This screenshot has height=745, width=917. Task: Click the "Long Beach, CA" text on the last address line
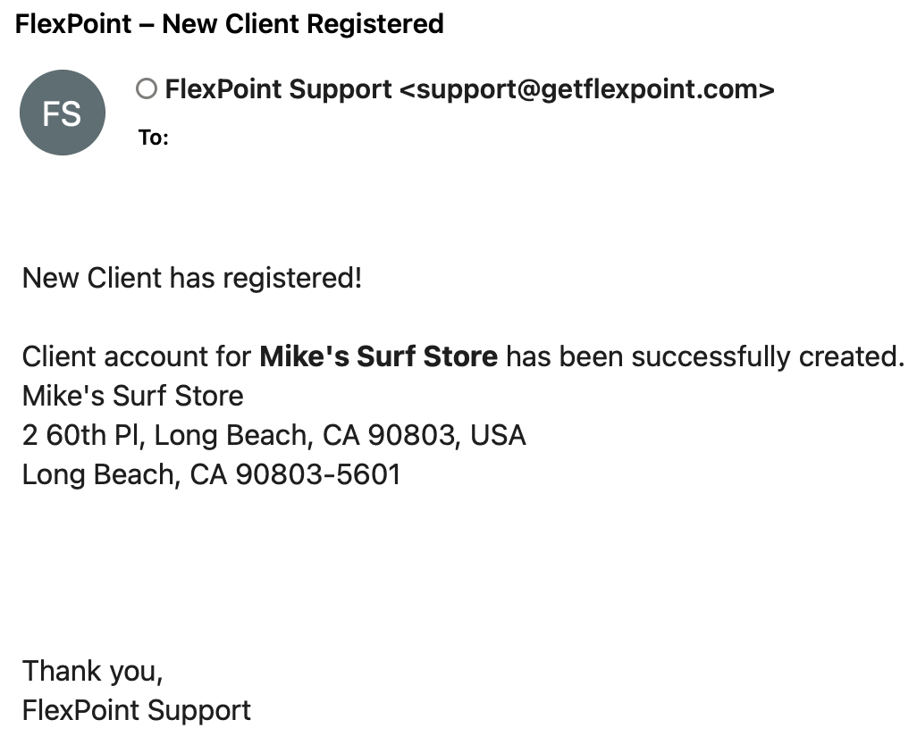(124, 474)
